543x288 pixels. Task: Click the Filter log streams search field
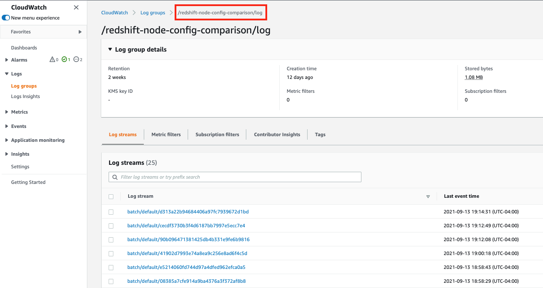(235, 177)
